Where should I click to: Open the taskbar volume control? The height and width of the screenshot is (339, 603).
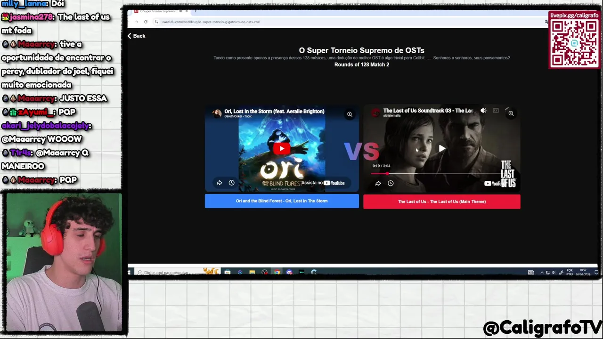[554, 272]
